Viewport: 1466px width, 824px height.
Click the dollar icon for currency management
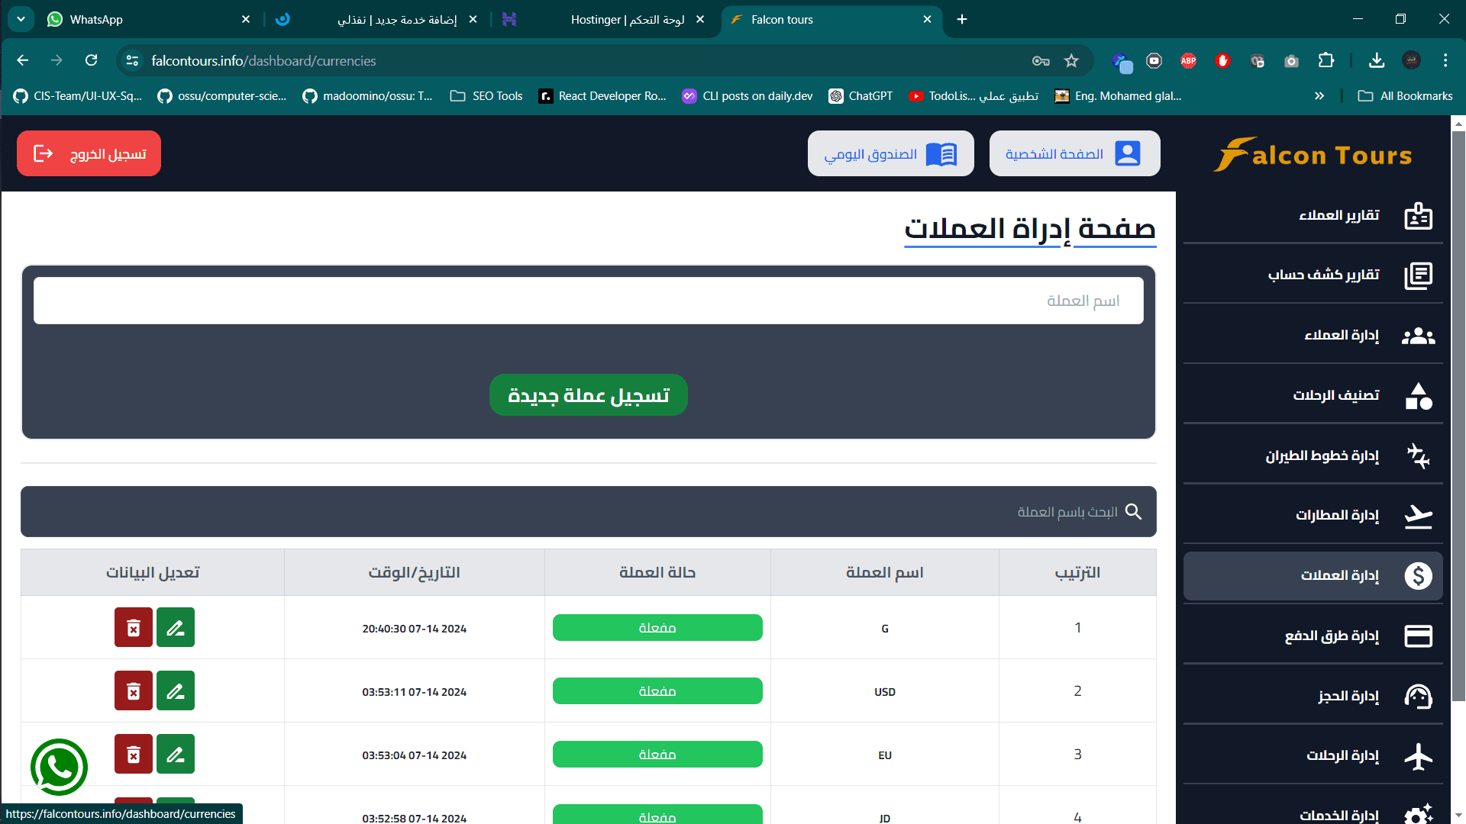pos(1418,576)
